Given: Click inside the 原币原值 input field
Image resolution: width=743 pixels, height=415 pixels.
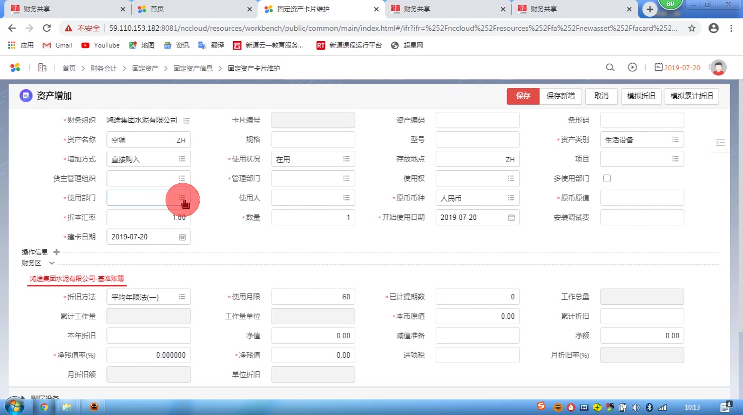Looking at the screenshot, I should [x=641, y=197].
